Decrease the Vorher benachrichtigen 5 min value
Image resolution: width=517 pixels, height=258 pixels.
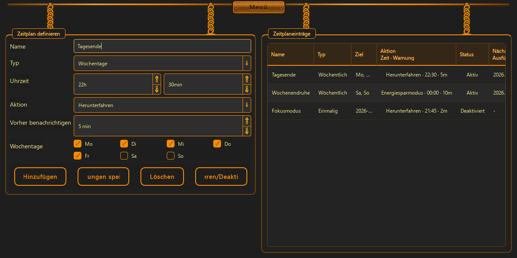(247, 131)
